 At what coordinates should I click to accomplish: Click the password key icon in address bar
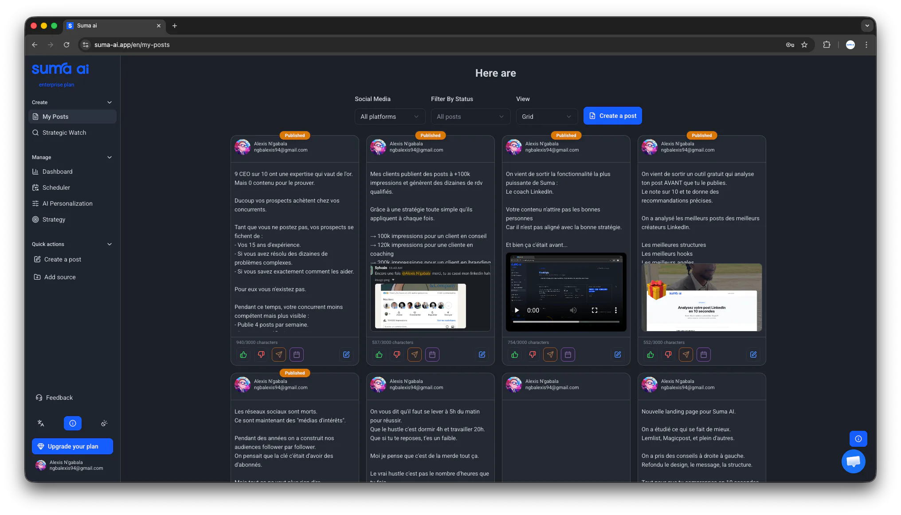point(790,45)
